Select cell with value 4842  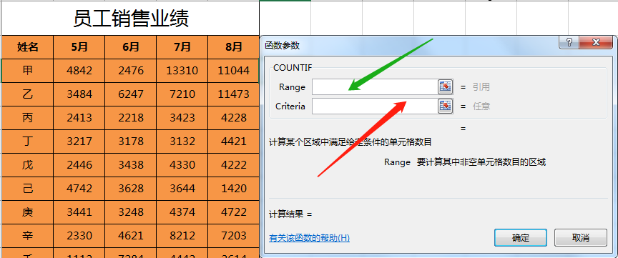pos(79,71)
